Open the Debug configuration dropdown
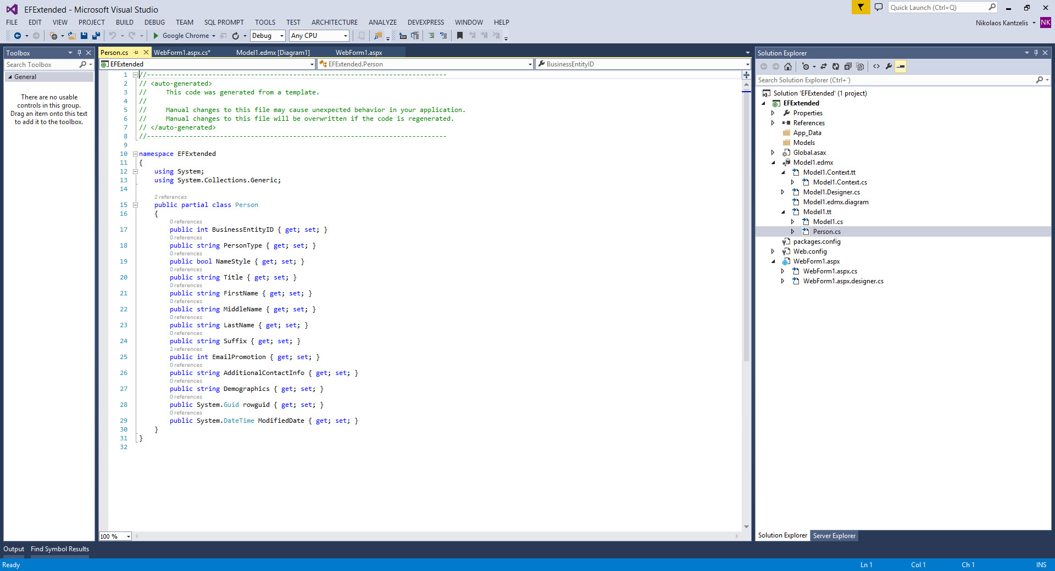 pos(268,36)
